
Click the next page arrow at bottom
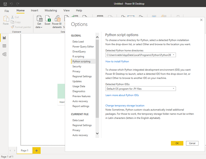pos(15,150)
